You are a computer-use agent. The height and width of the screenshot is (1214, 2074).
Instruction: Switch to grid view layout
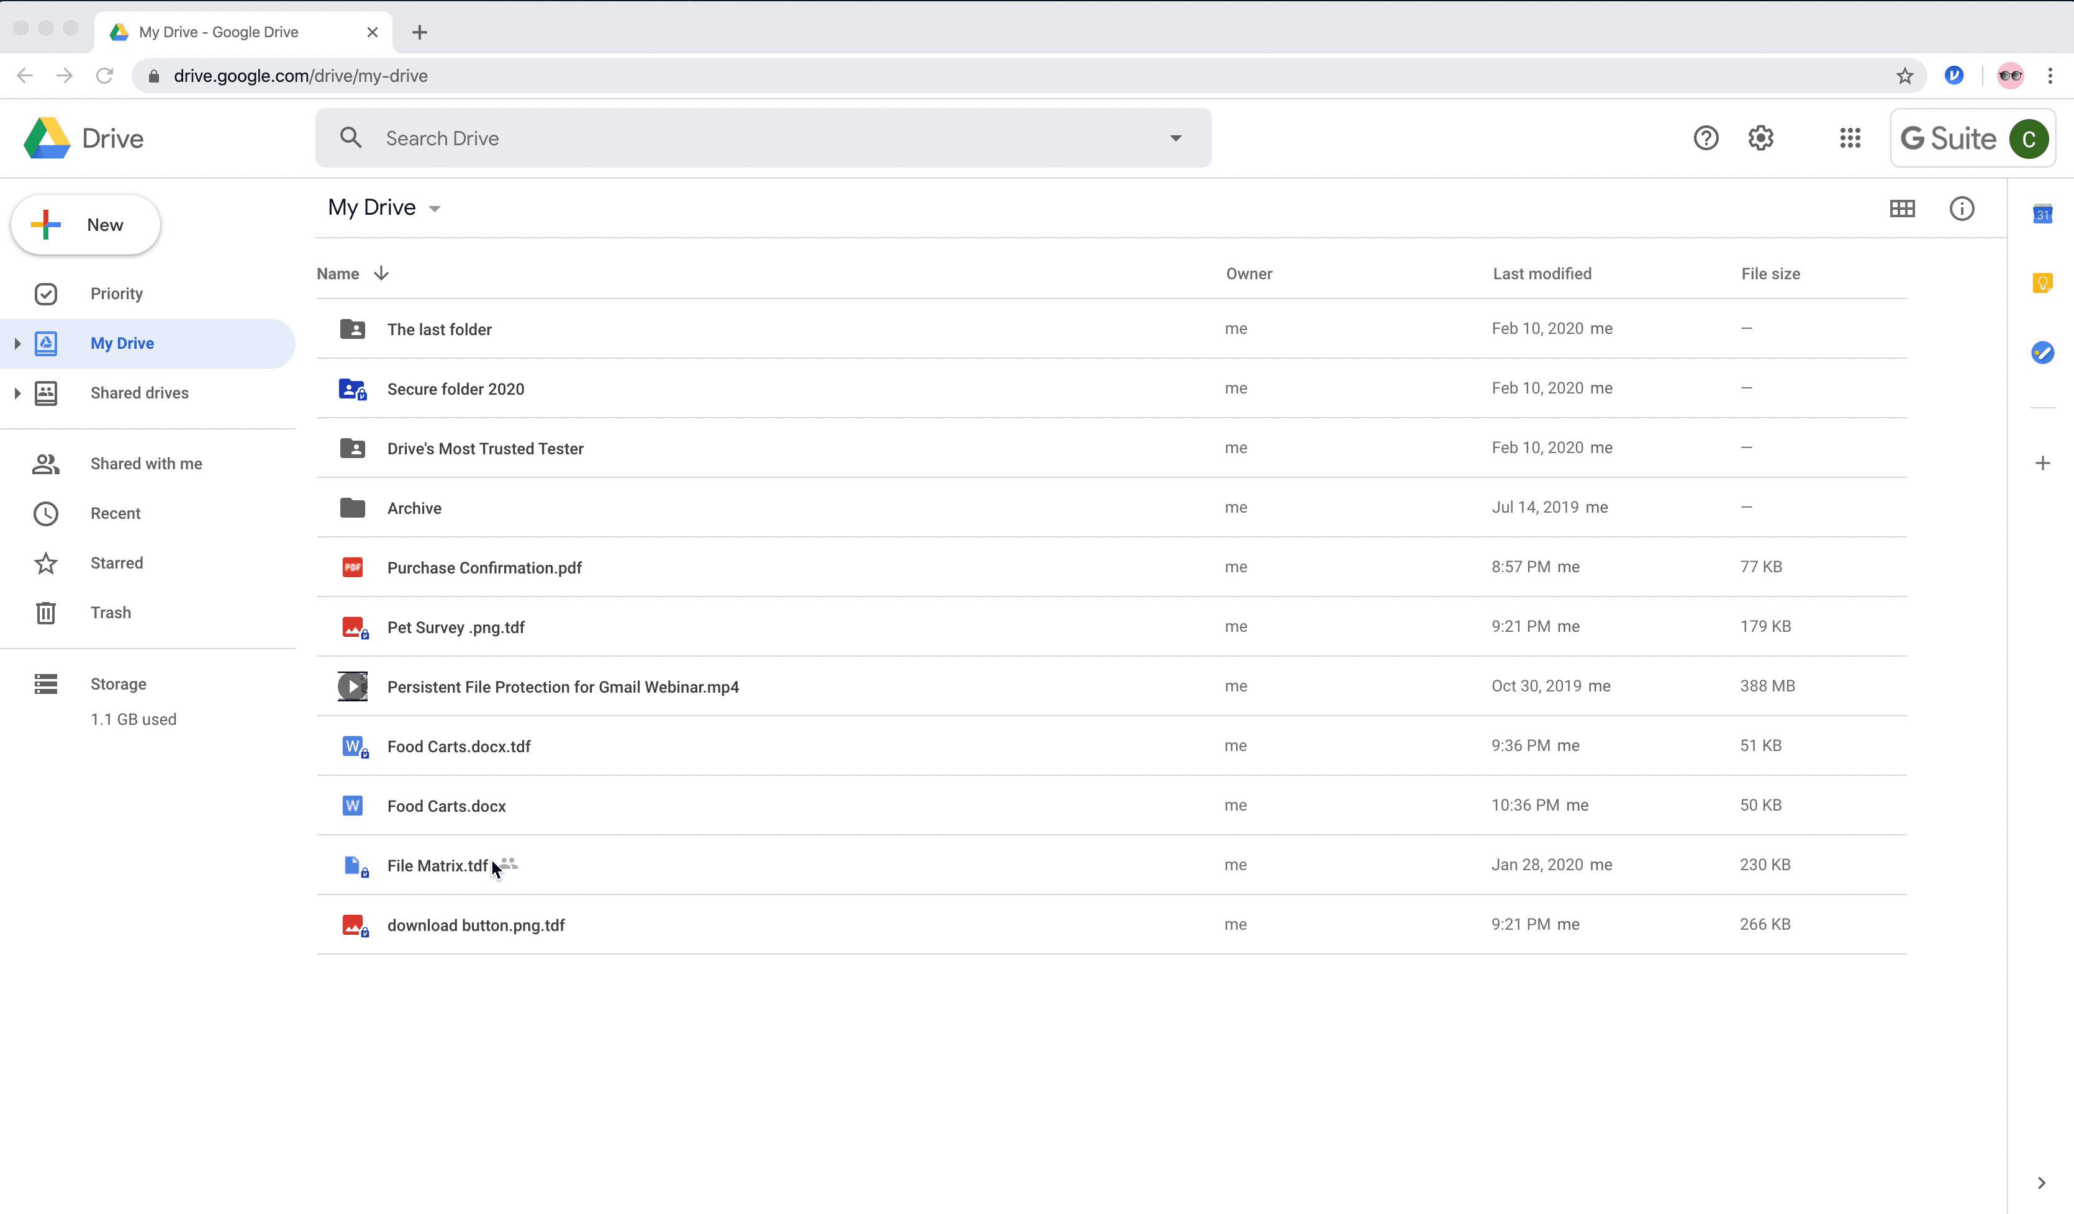click(x=1901, y=209)
